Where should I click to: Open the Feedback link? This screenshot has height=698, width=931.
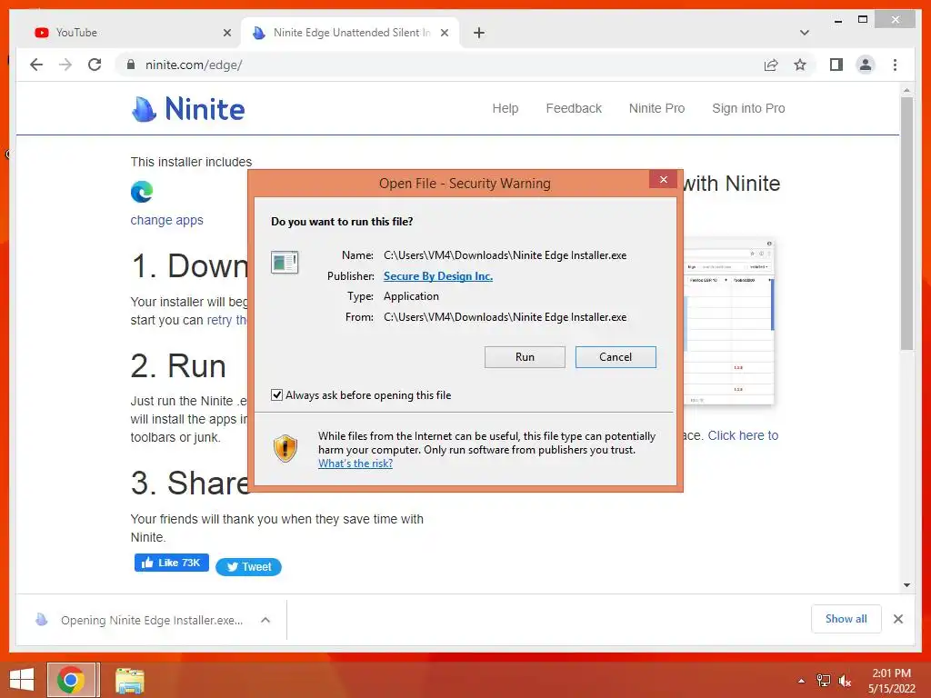[574, 109]
